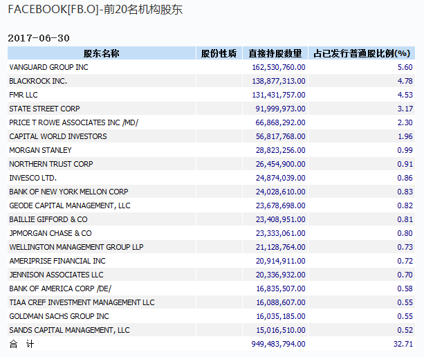Select the 合 计 total row label
Screen dimensions: 424x357
tap(21, 344)
